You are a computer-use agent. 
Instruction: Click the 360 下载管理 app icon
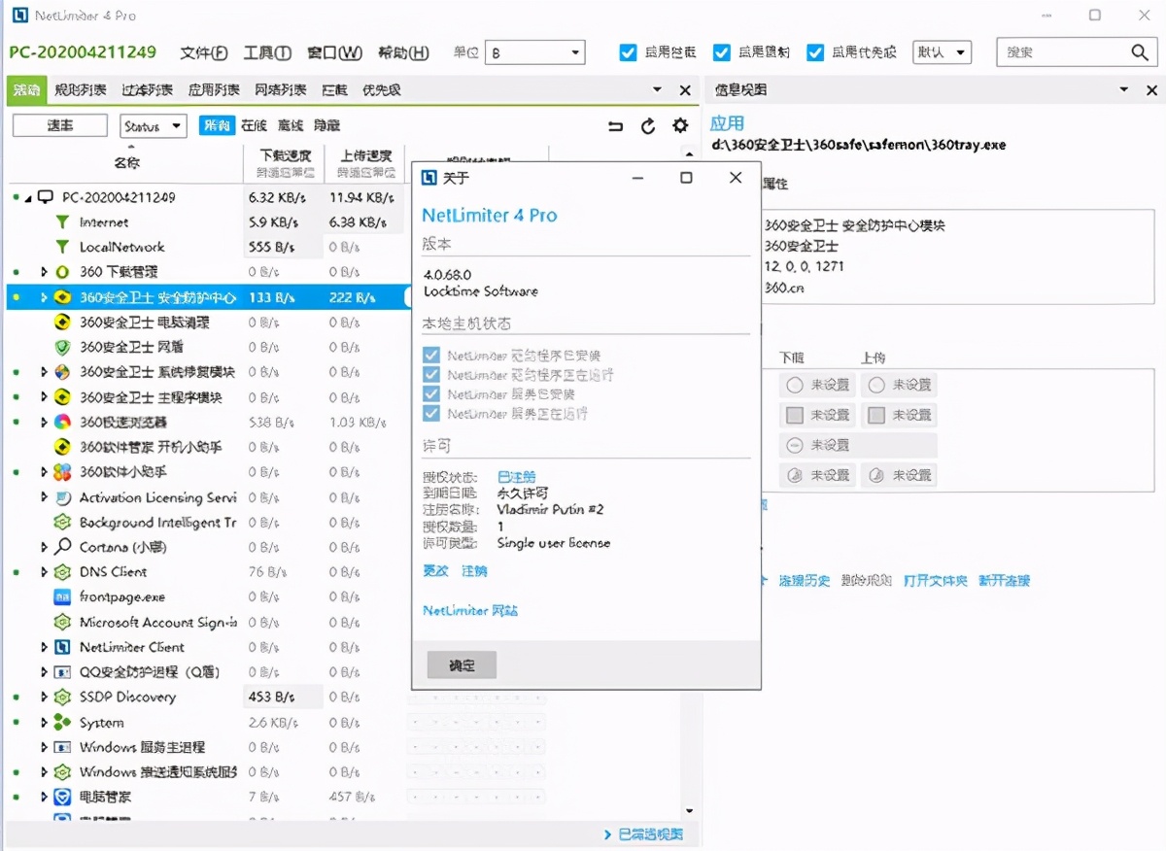62,272
